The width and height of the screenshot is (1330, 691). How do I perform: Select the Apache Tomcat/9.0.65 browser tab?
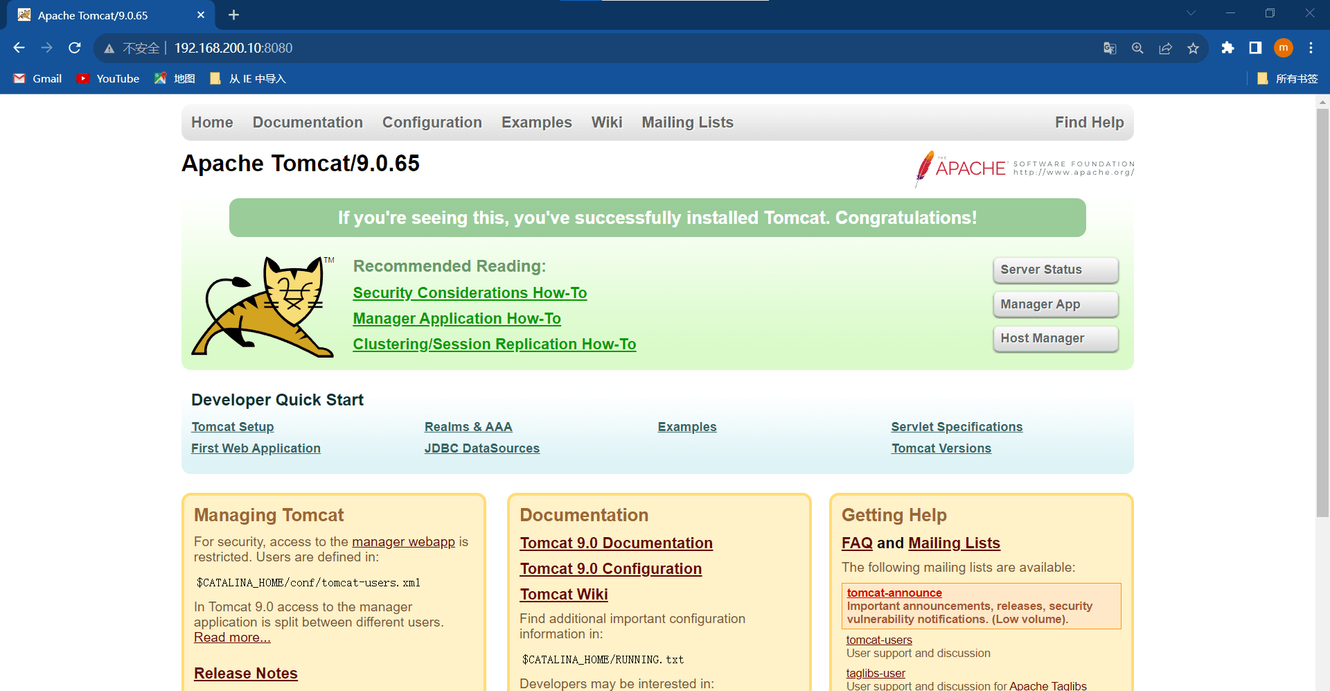pos(111,15)
